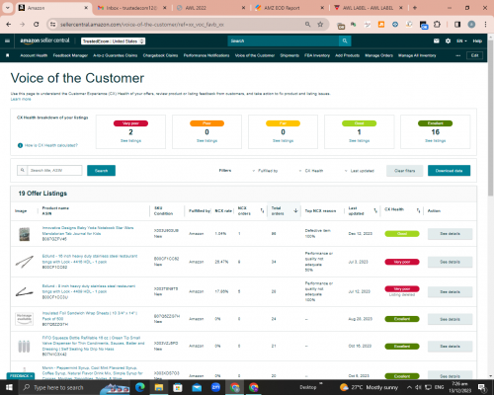494x395 pixels.
Task: Click the Help link in the header
Action: 477,40
